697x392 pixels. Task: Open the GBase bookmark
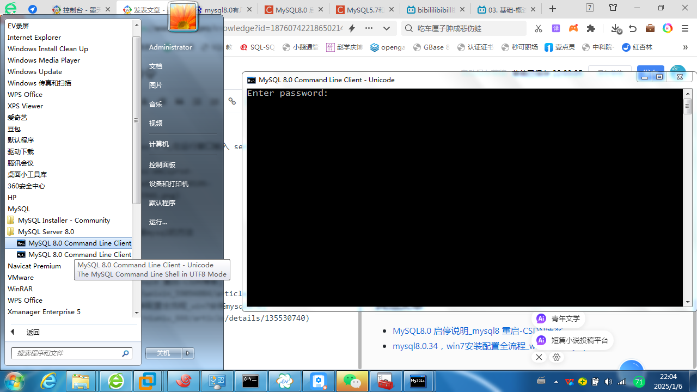pyautogui.click(x=431, y=47)
